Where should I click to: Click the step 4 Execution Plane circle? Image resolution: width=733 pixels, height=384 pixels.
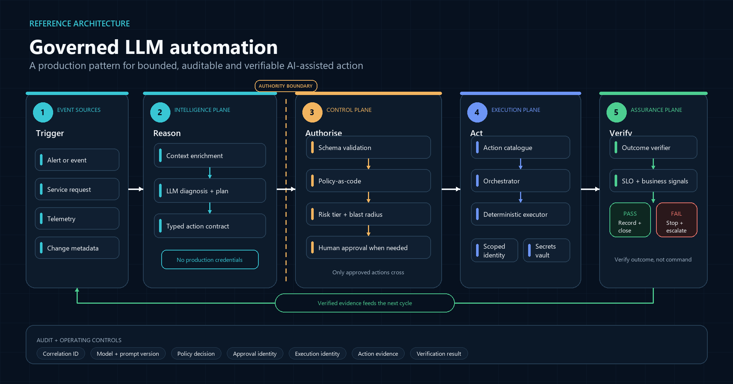point(477,112)
